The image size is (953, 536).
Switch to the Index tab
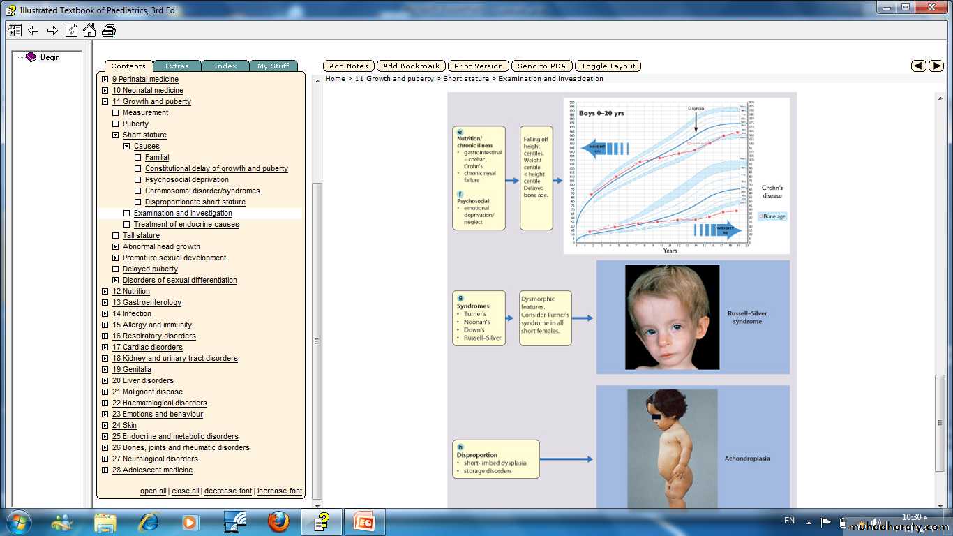(x=225, y=66)
